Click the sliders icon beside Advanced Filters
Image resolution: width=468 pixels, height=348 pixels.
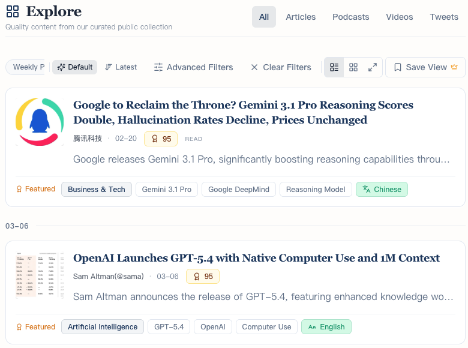(158, 67)
